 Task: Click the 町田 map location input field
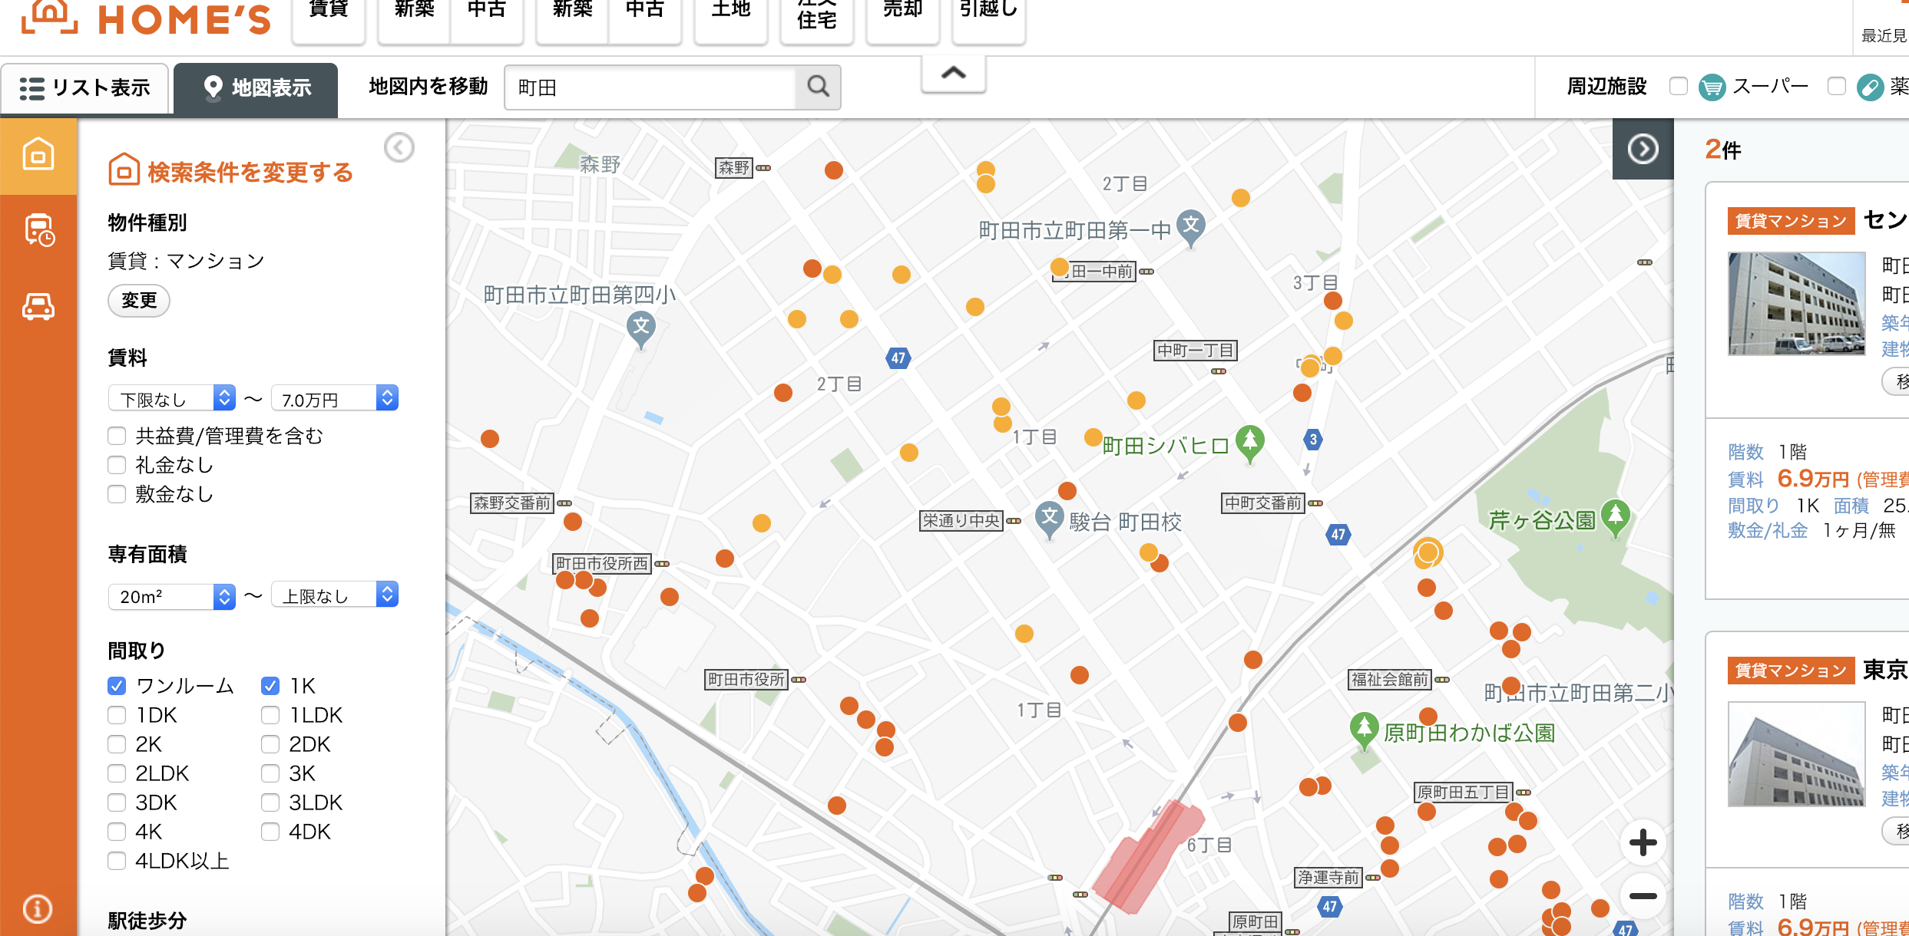tap(649, 87)
